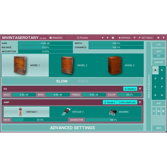Load previous preset with left arrow
This screenshot has height=167, width=167.
coord(103,38)
